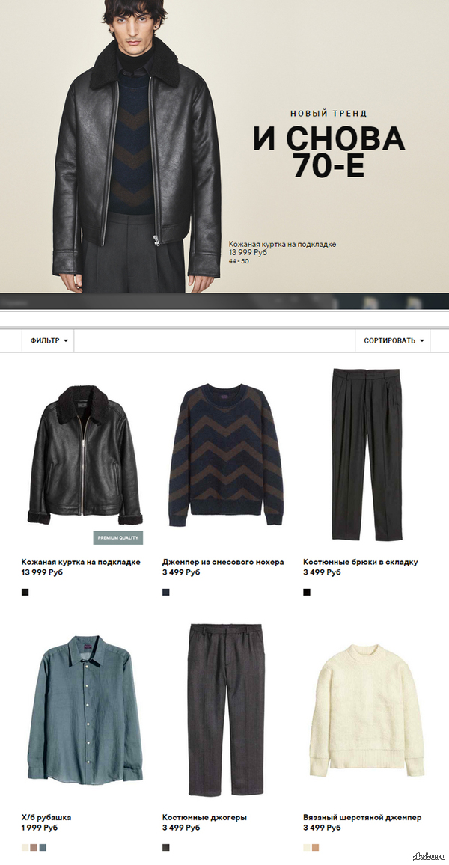The height and width of the screenshot is (865, 449).
Task: Open Вязаный шерстяной джемпер link
Action: pos(362,817)
